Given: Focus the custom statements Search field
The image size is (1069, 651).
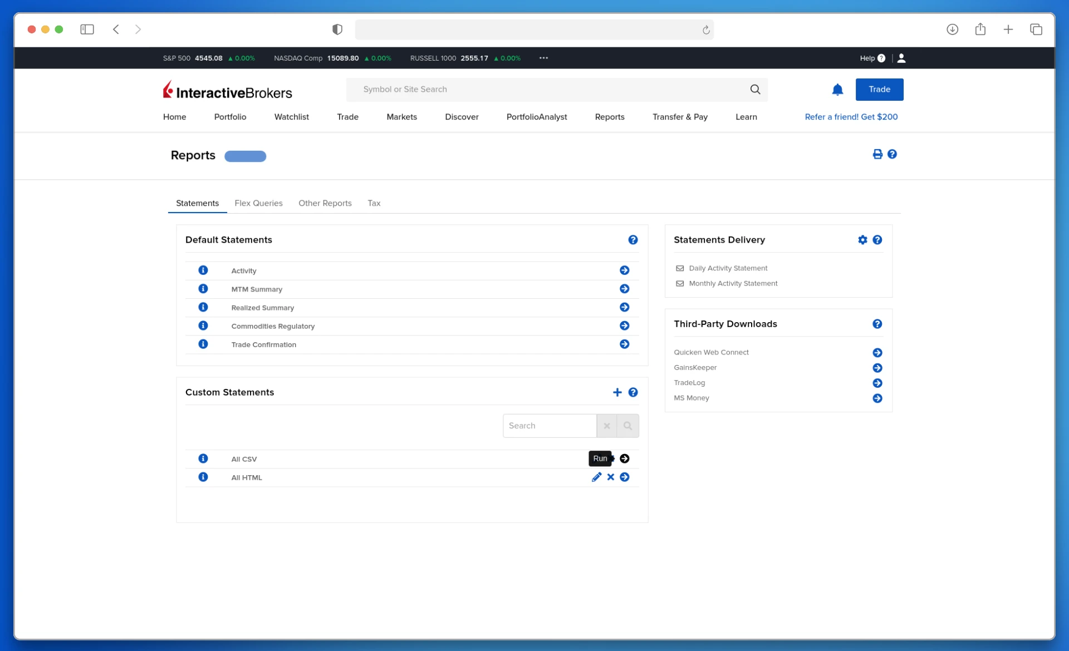Looking at the screenshot, I should [x=549, y=426].
